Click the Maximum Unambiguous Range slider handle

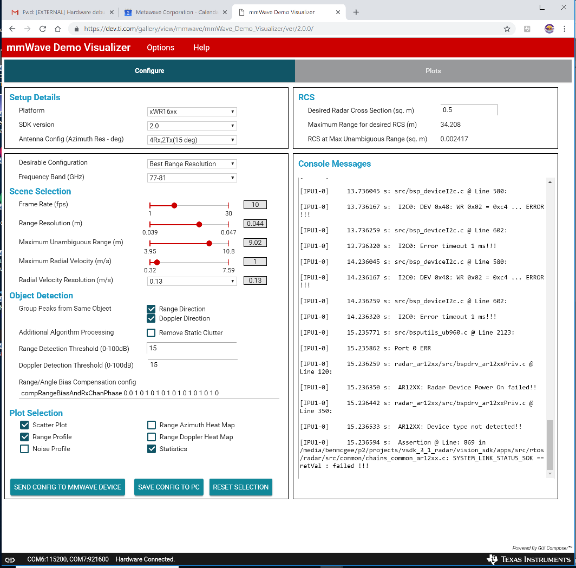coord(209,244)
